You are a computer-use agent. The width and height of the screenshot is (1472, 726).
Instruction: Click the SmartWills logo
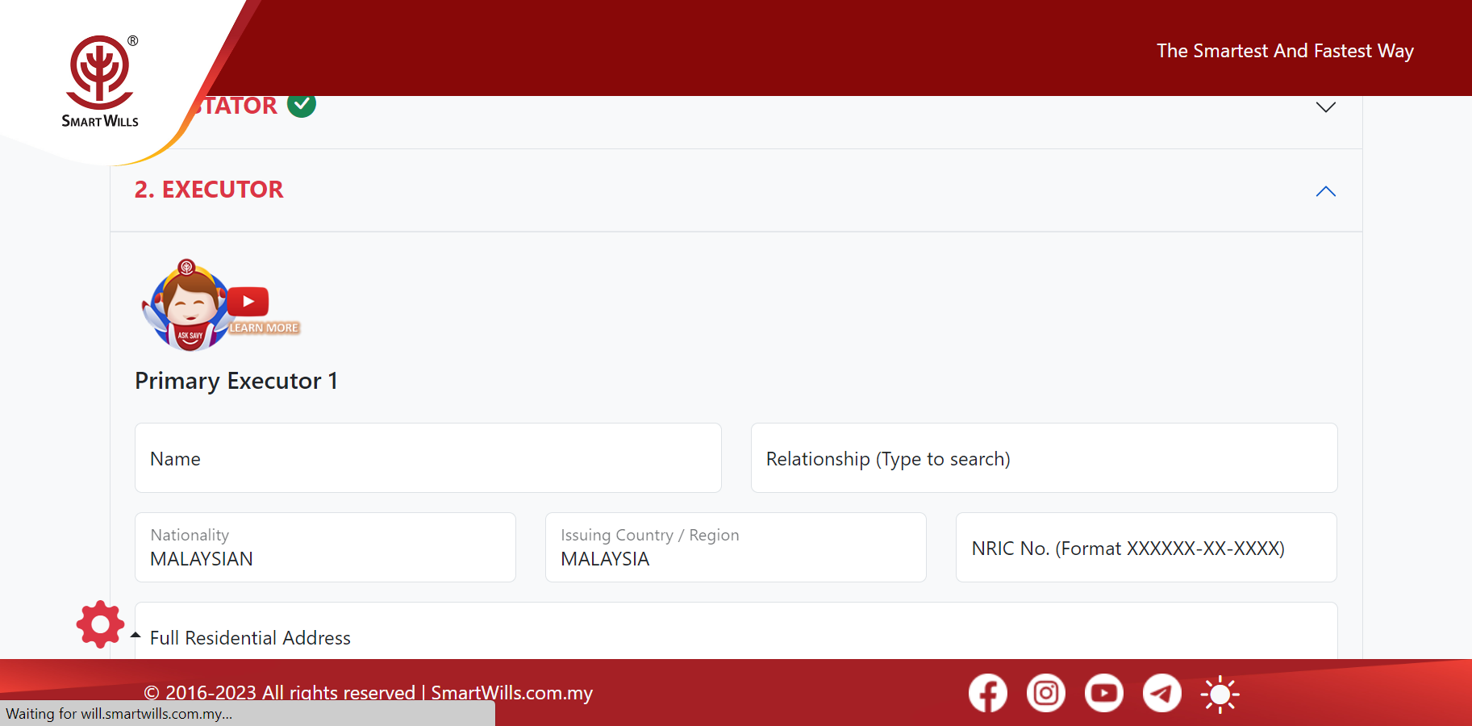click(x=100, y=81)
